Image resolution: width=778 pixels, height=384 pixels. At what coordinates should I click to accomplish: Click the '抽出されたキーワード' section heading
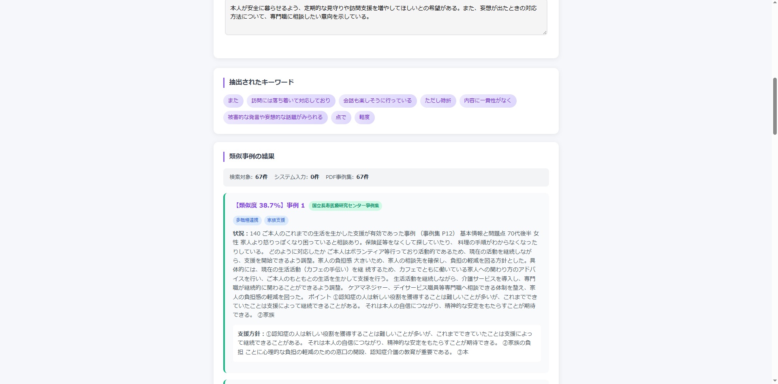(261, 82)
